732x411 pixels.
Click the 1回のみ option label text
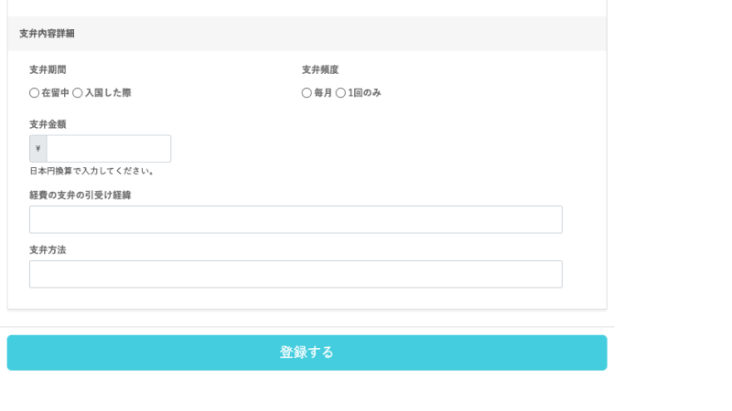click(364, 93)
